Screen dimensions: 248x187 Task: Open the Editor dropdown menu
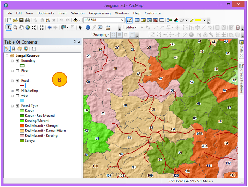pyautogui.click(x=131, y=27)
